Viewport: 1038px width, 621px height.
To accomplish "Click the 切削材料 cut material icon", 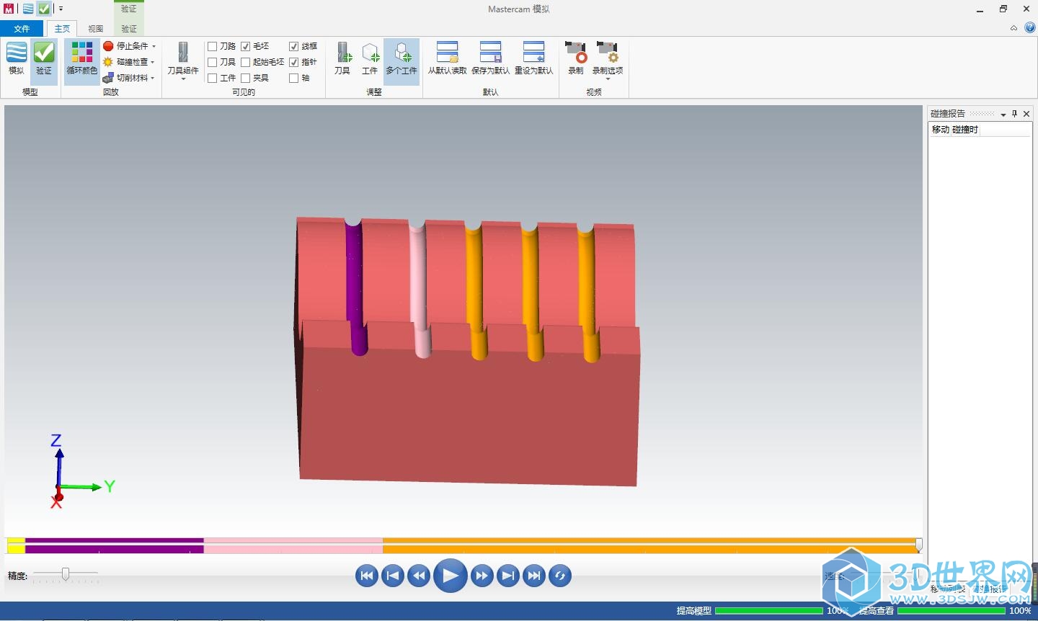I will 108,78.
